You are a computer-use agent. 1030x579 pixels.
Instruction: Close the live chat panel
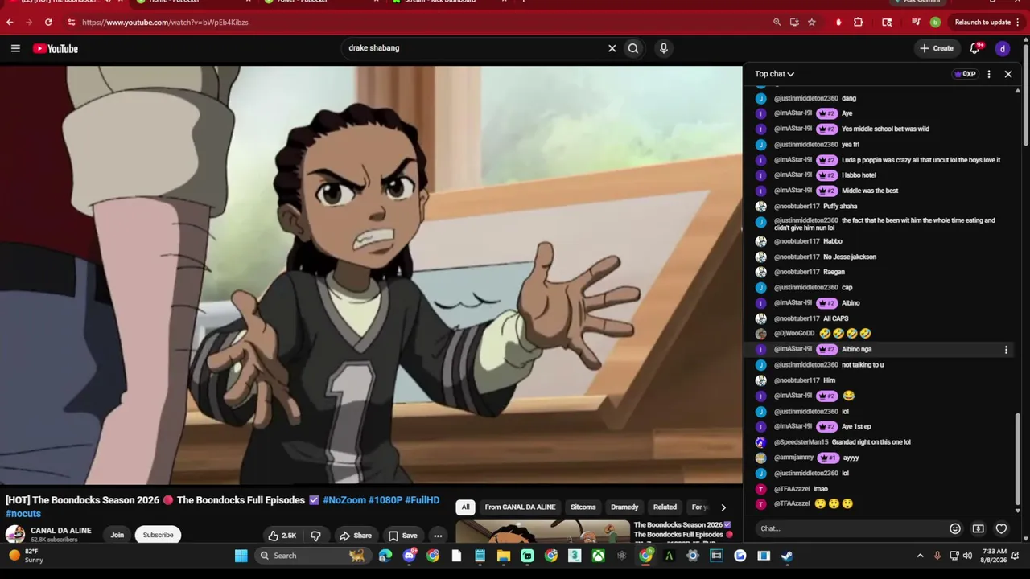click(x=1008, y=74)
